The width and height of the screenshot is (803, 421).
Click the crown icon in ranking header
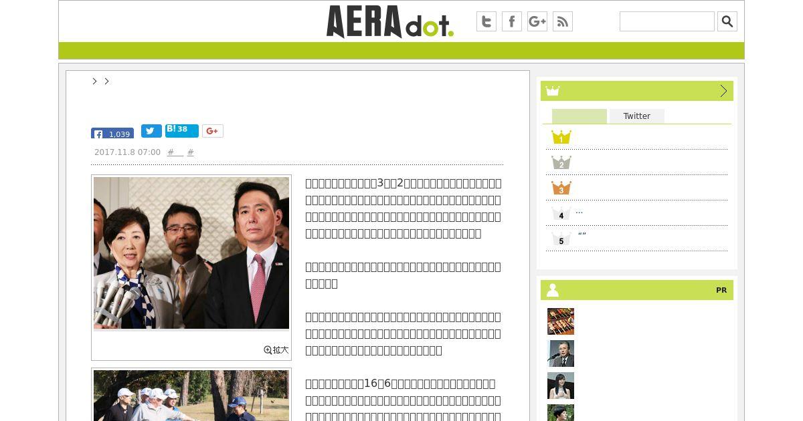[x=553, y=91]
